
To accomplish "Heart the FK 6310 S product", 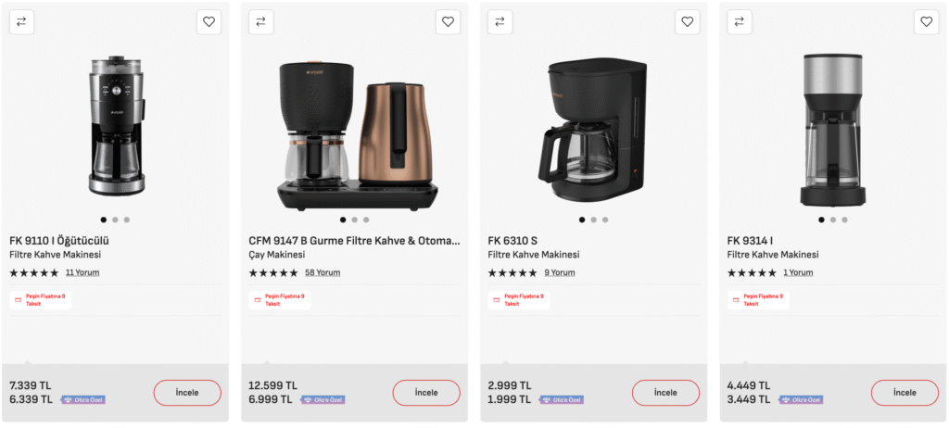I will (687, 22).
